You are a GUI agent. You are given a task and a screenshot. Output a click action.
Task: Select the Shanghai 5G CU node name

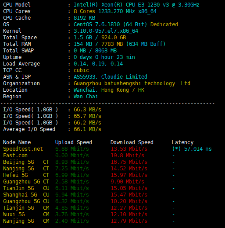(x=26, y=195)
